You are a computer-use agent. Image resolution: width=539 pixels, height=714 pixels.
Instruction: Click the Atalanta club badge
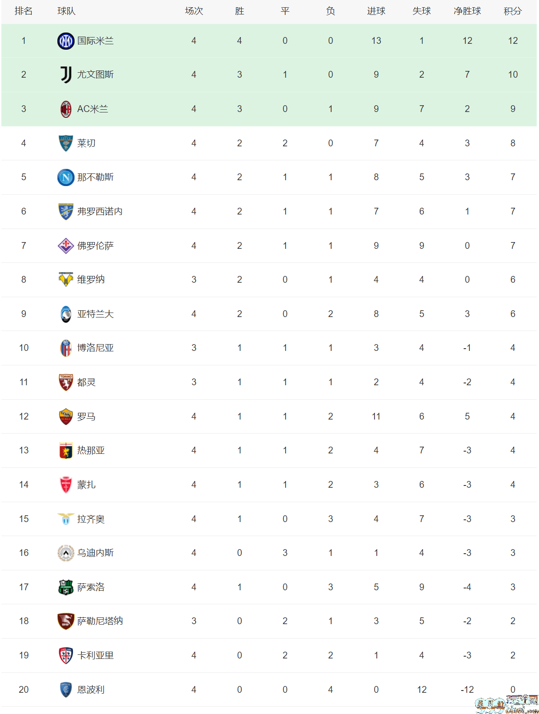click(x=66, y=314)
